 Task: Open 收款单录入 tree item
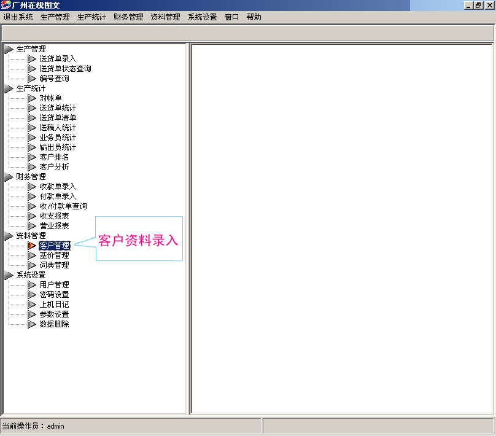click(x=58, y=186)
